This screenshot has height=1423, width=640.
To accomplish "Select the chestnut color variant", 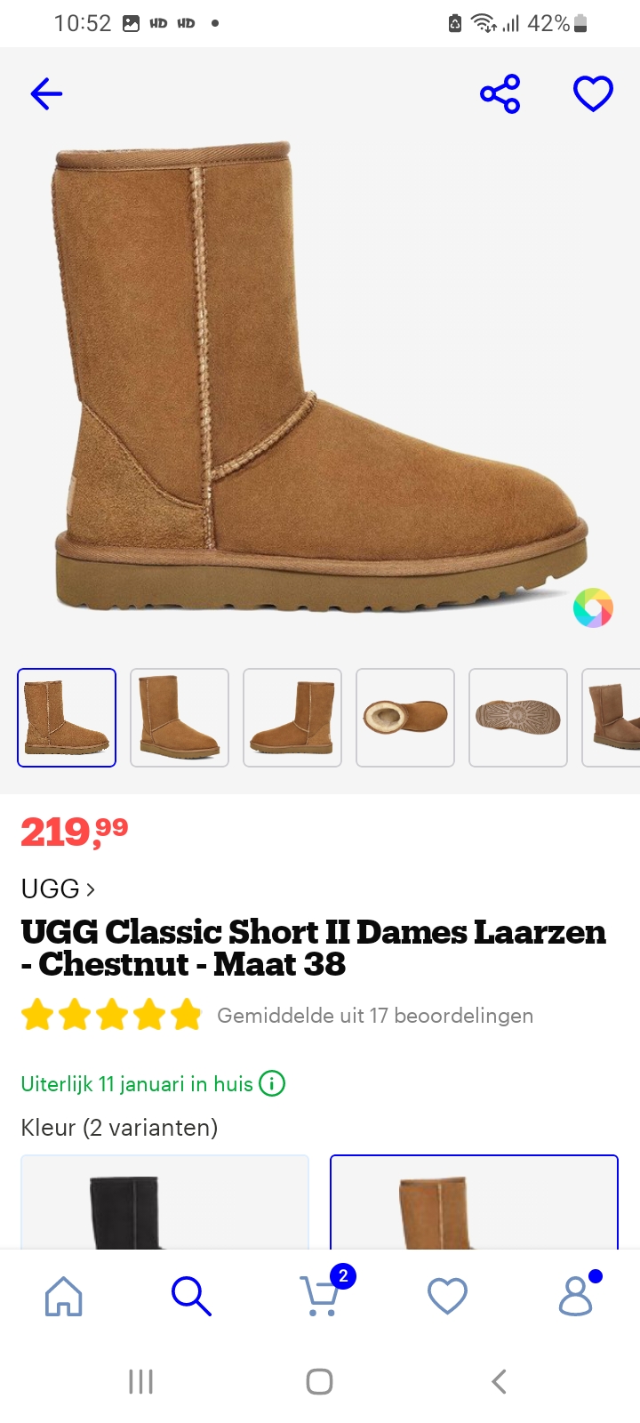I will pos(474,1202).
